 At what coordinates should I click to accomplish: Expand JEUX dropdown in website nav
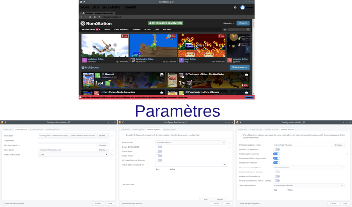pos(107,29)
